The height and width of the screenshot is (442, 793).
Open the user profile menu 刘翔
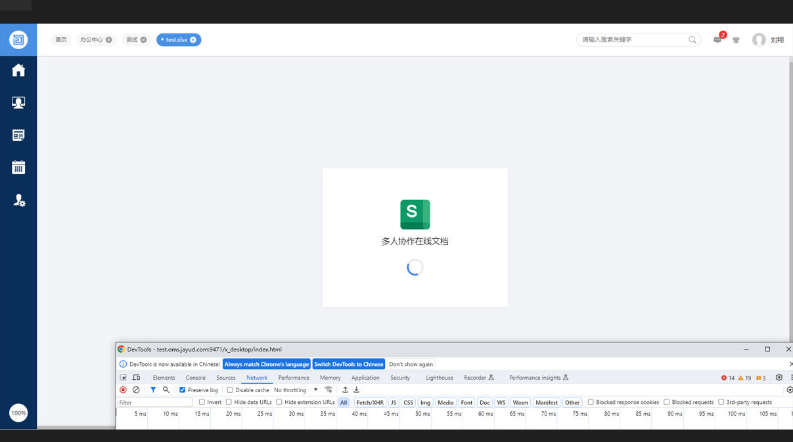tap(768, 40)
